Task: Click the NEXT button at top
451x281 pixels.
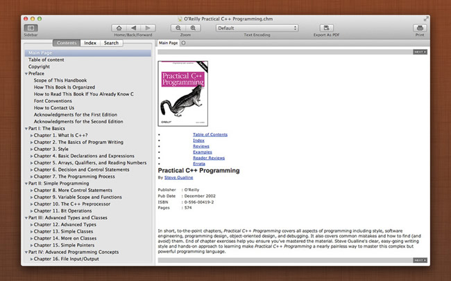Action: pos(420,52)
